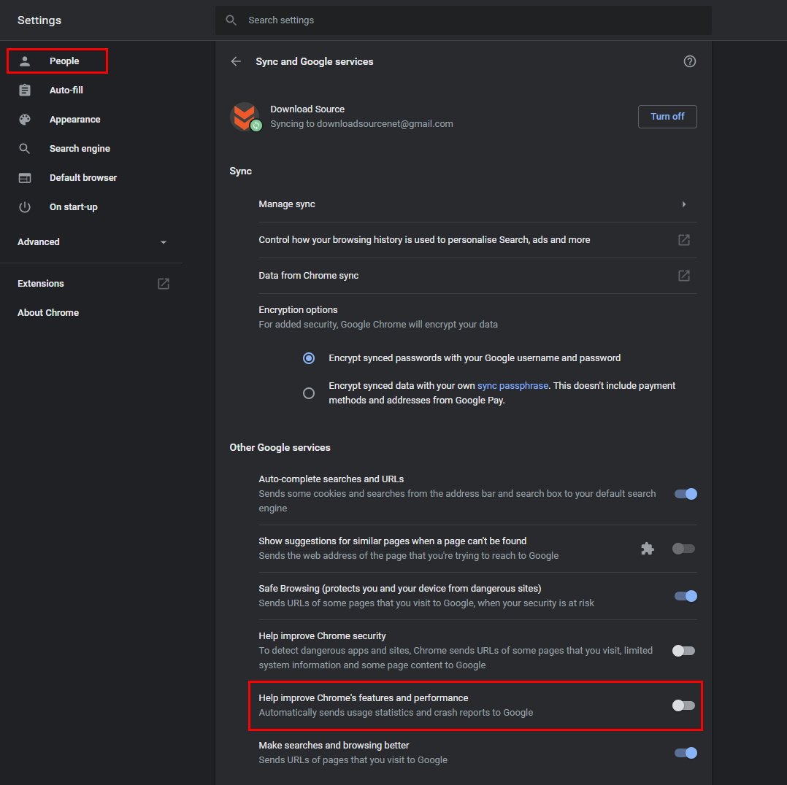Enable Help improve Chrome security switch
This screenshot has height=785, width=787.
[x=683, y=650]
